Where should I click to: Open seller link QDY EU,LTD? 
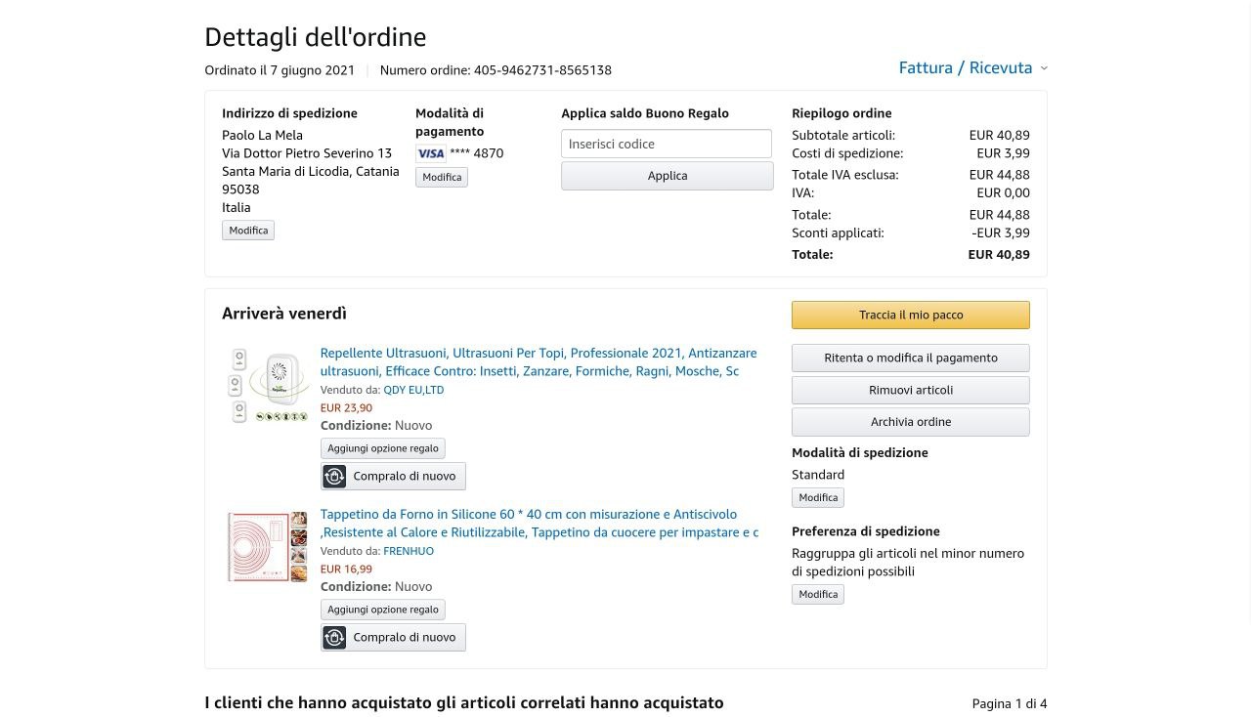(413, 390)
